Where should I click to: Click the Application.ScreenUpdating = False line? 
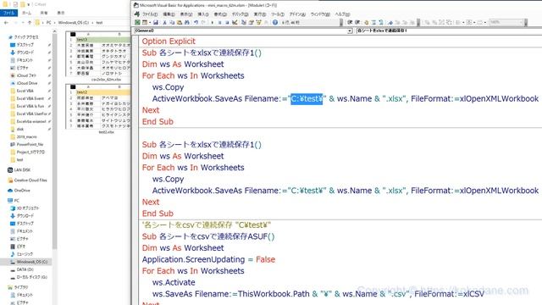pyautogui.click(x=208, y=259)
